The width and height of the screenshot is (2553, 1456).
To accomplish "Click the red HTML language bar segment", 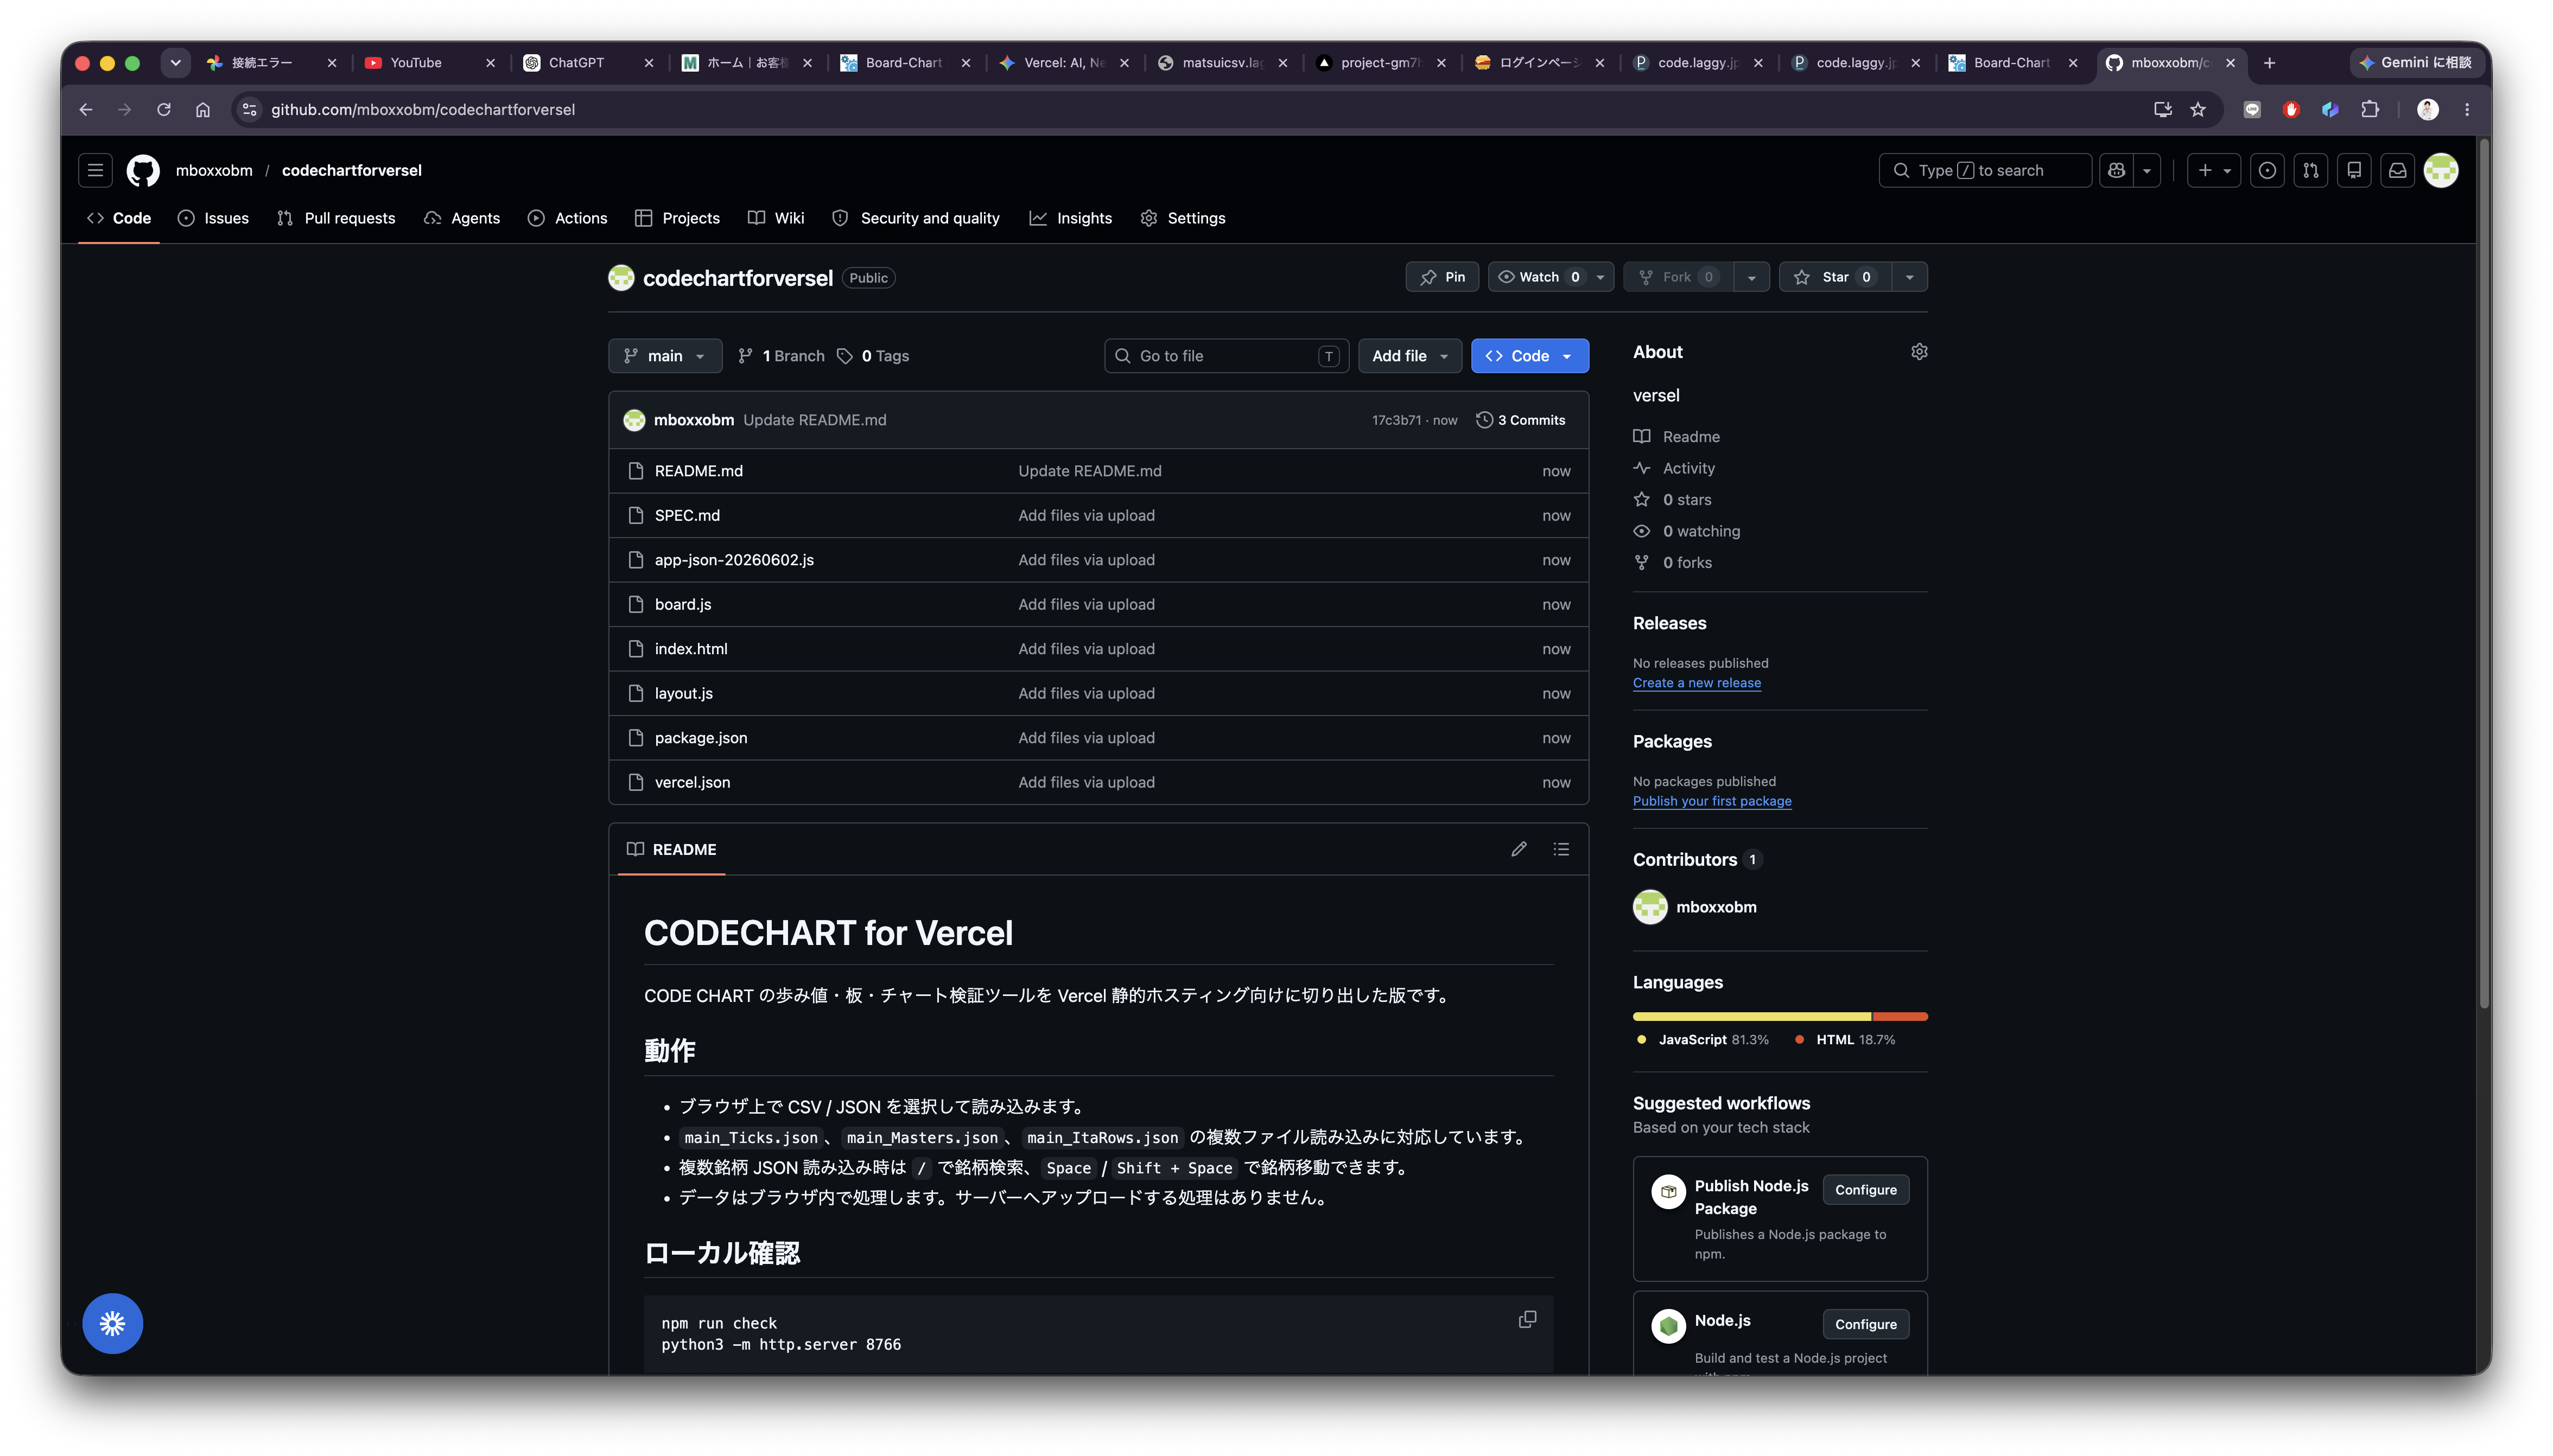I will tap(1900, 1016).
